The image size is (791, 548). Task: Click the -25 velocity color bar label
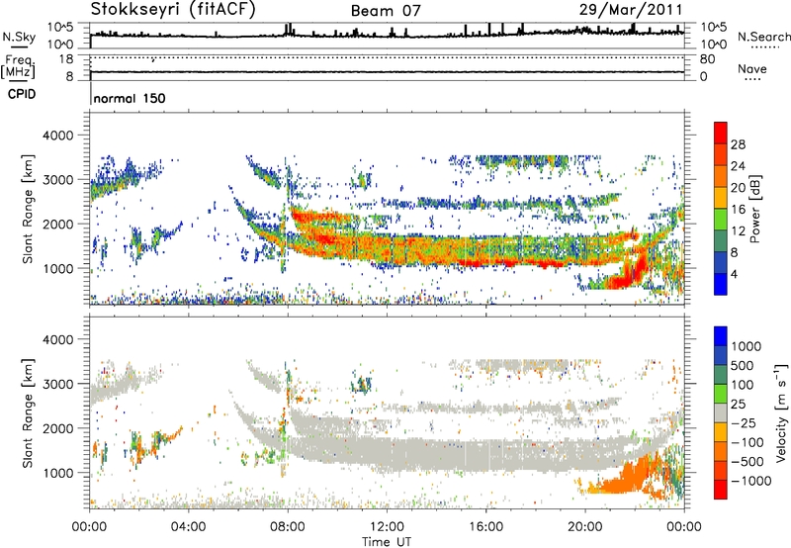pyautogui.click(x=742, y=422)
